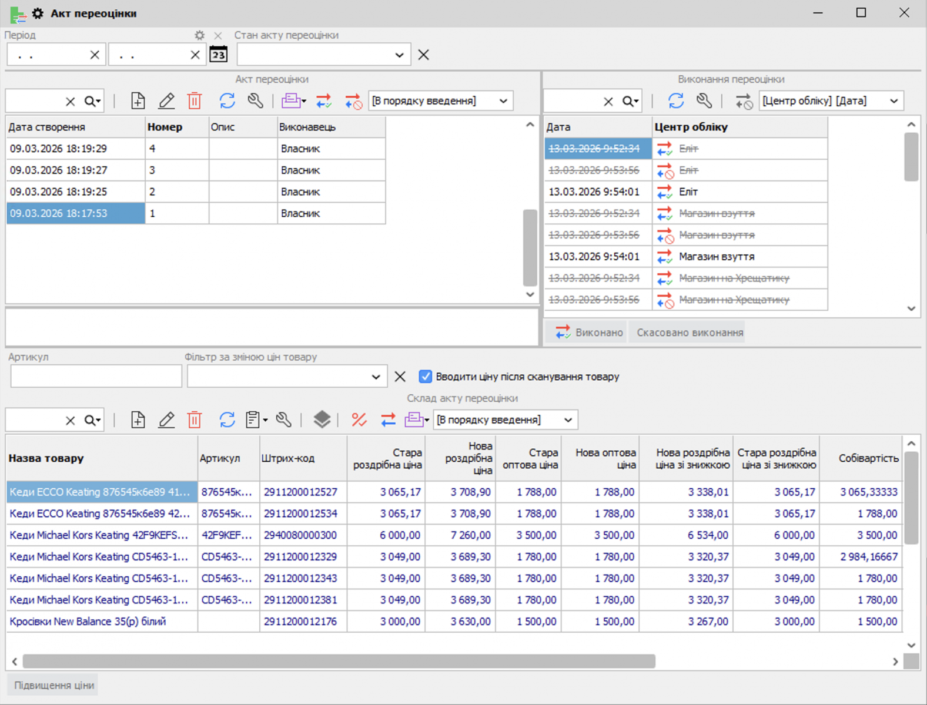Open the calendar period picker icon

[x=219, y=55]
